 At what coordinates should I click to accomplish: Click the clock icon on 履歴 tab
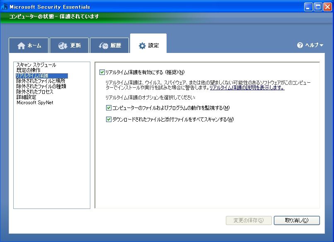[104, 46]
